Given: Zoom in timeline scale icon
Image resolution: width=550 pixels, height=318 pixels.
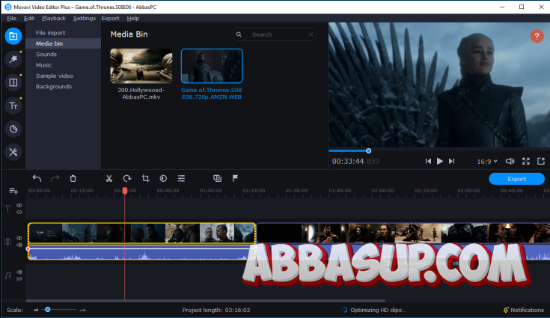Looking at the screenshot, I should point(83,310).
